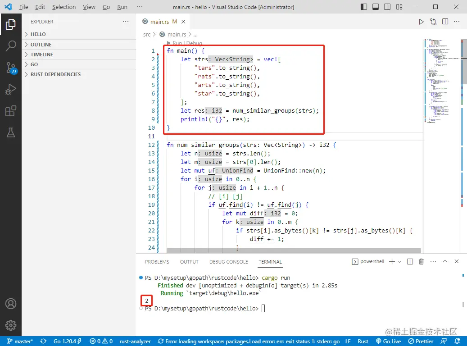
Task: Synchronize changes from status bar
Action: click(x=44, y=341)
